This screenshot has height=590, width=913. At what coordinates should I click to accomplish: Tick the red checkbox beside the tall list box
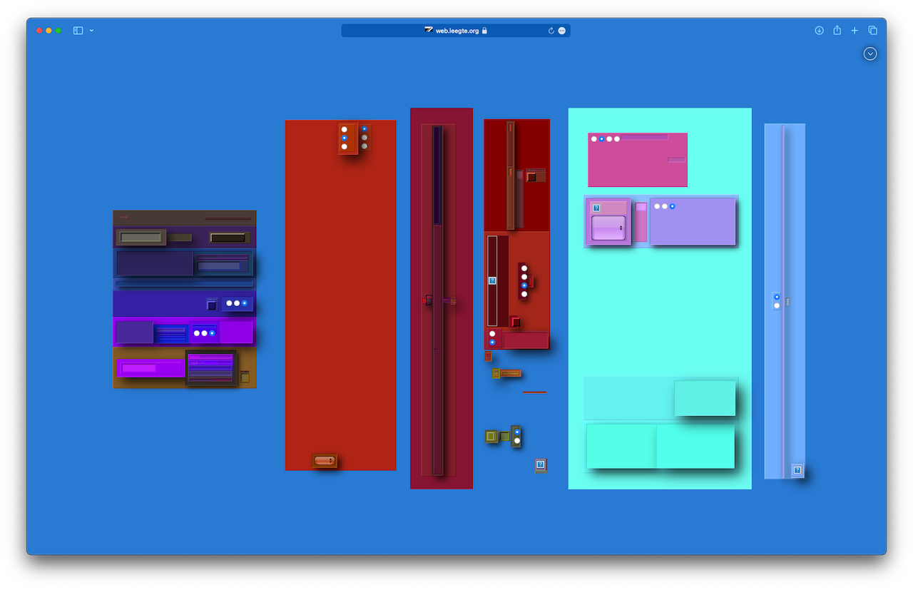click(515, 322)
